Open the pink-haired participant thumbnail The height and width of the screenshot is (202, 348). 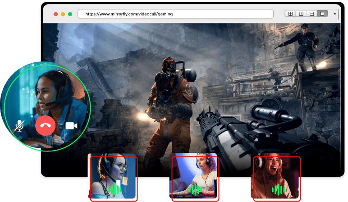(195, 178)
